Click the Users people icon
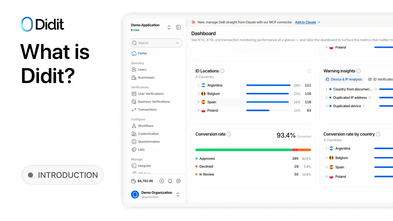This screenshot has height=221, width=393. click(134, 70)
